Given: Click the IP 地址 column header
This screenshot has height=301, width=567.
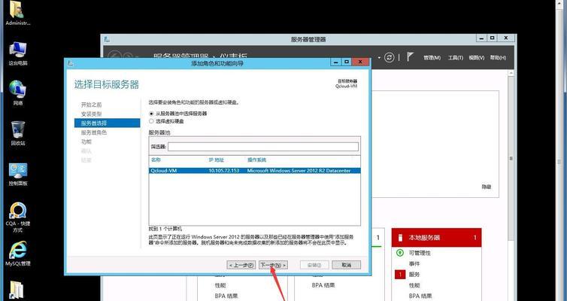Looking at the screenshot, I should [217, 160].
